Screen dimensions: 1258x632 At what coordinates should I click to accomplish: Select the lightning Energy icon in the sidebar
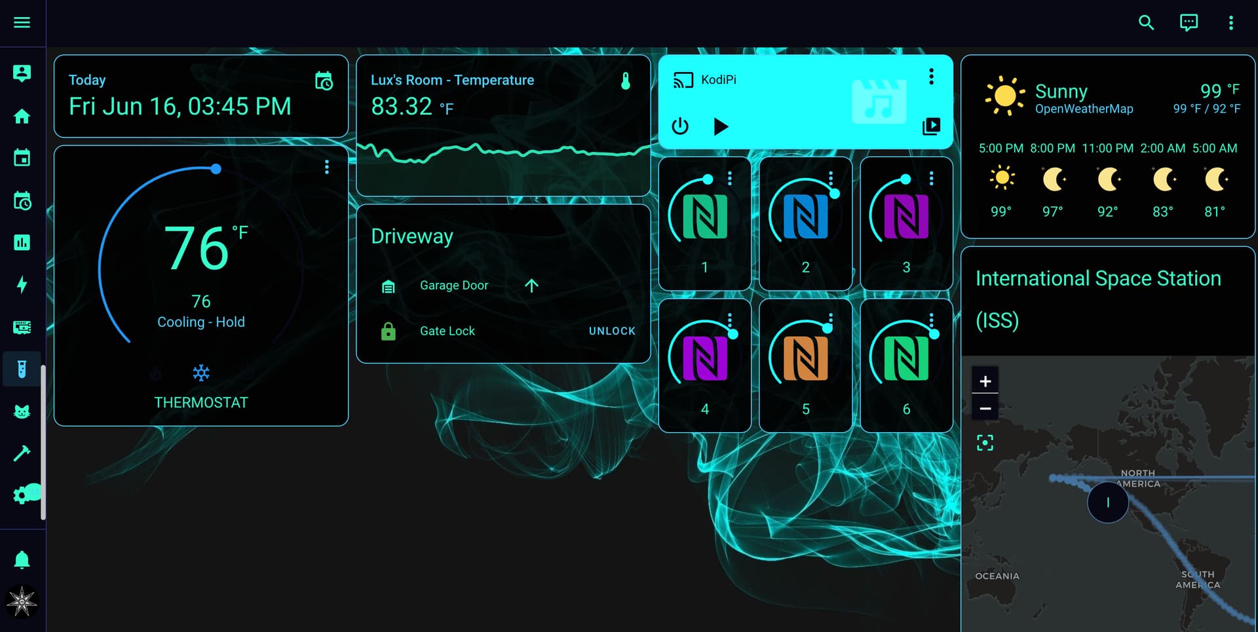coord(22,284)
